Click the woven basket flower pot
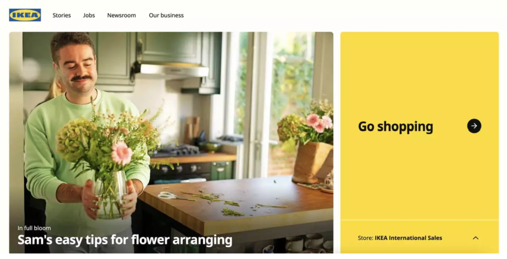Image resolution: width=507 pixels, height=259 pixels. [313, 163]
